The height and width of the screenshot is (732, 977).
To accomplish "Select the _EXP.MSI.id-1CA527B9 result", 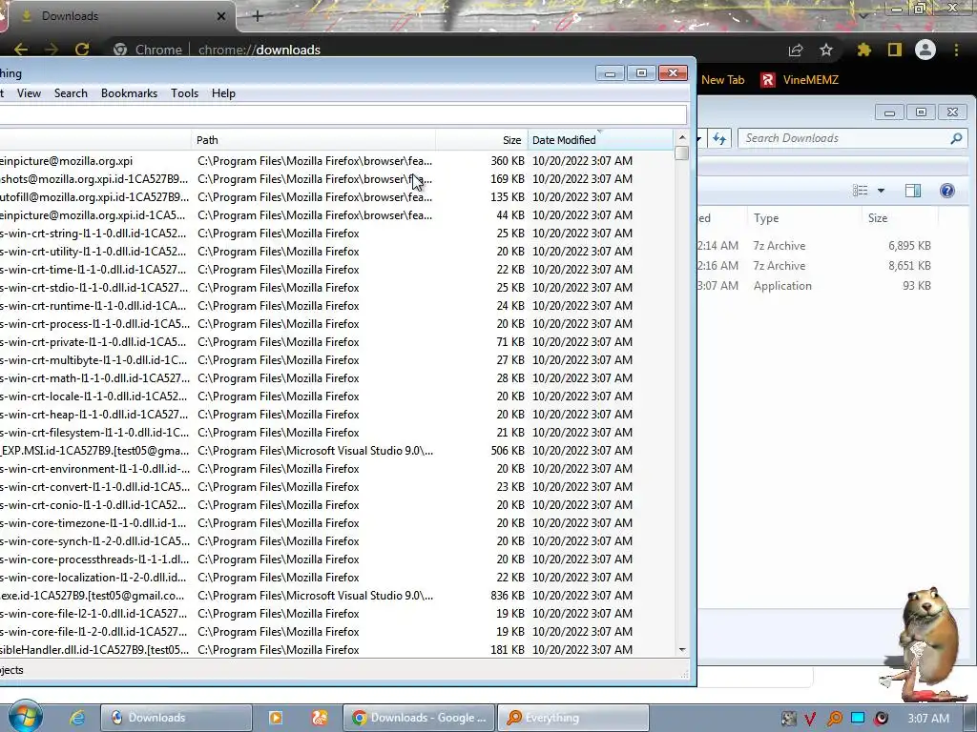I will point(337,451).
